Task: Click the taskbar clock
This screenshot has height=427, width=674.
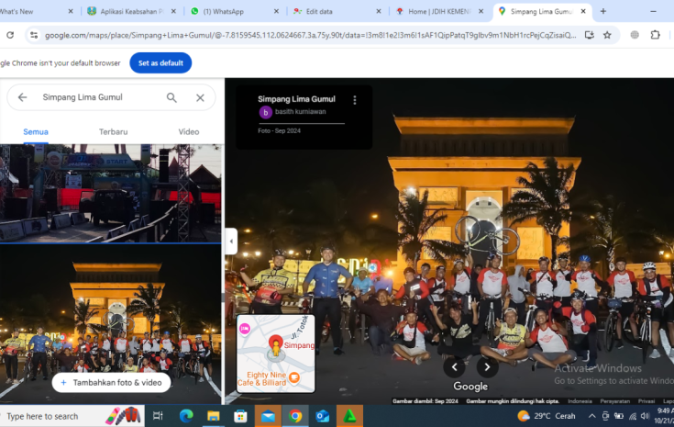Action: 664,416
